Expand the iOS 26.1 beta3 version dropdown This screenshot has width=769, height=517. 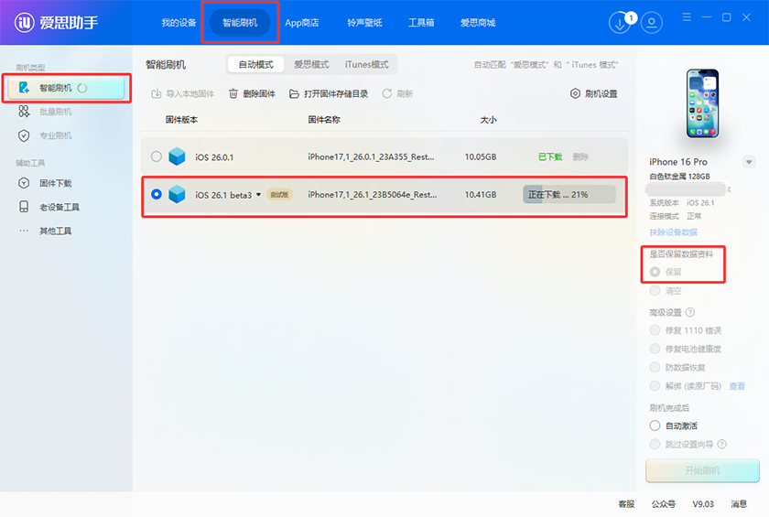[258, 195]
